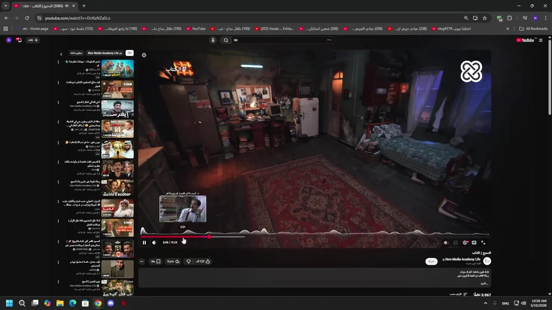Screen dimensions: 552x310
Task: Open Chrome apps grid icon
Action: [x=6, y=29]
